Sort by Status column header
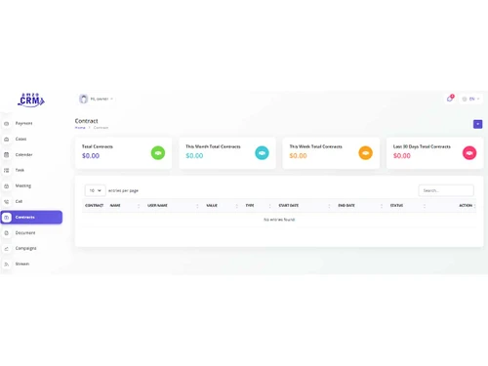 408,206
